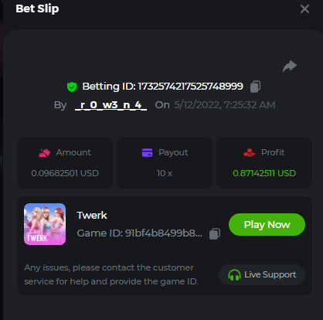The width and height of the screenshot is (323, 320).
Task: Click the pink Amount icon
Action: [44, 152]
